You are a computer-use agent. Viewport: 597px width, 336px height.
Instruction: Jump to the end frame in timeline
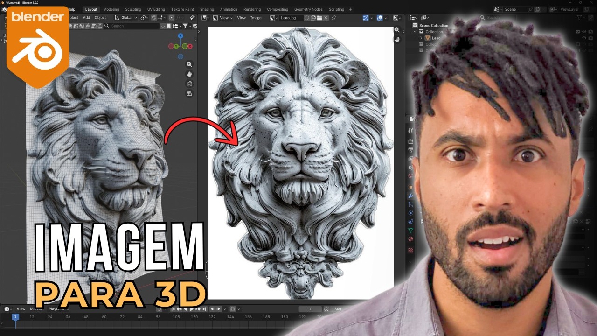tap(204, 309)
